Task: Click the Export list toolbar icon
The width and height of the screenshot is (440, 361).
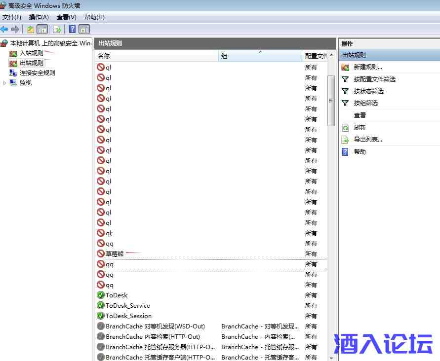Action: (x=57, y=29)
